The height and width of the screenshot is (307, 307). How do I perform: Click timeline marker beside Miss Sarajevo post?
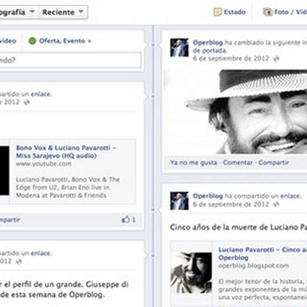153,97
